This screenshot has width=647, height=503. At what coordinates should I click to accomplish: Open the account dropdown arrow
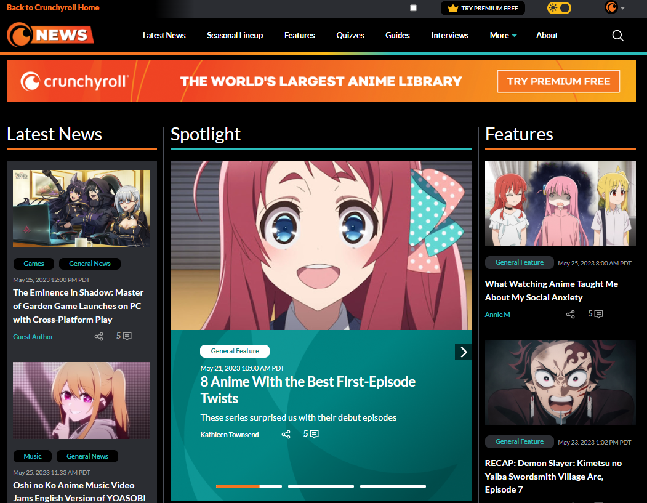point(622,8)
